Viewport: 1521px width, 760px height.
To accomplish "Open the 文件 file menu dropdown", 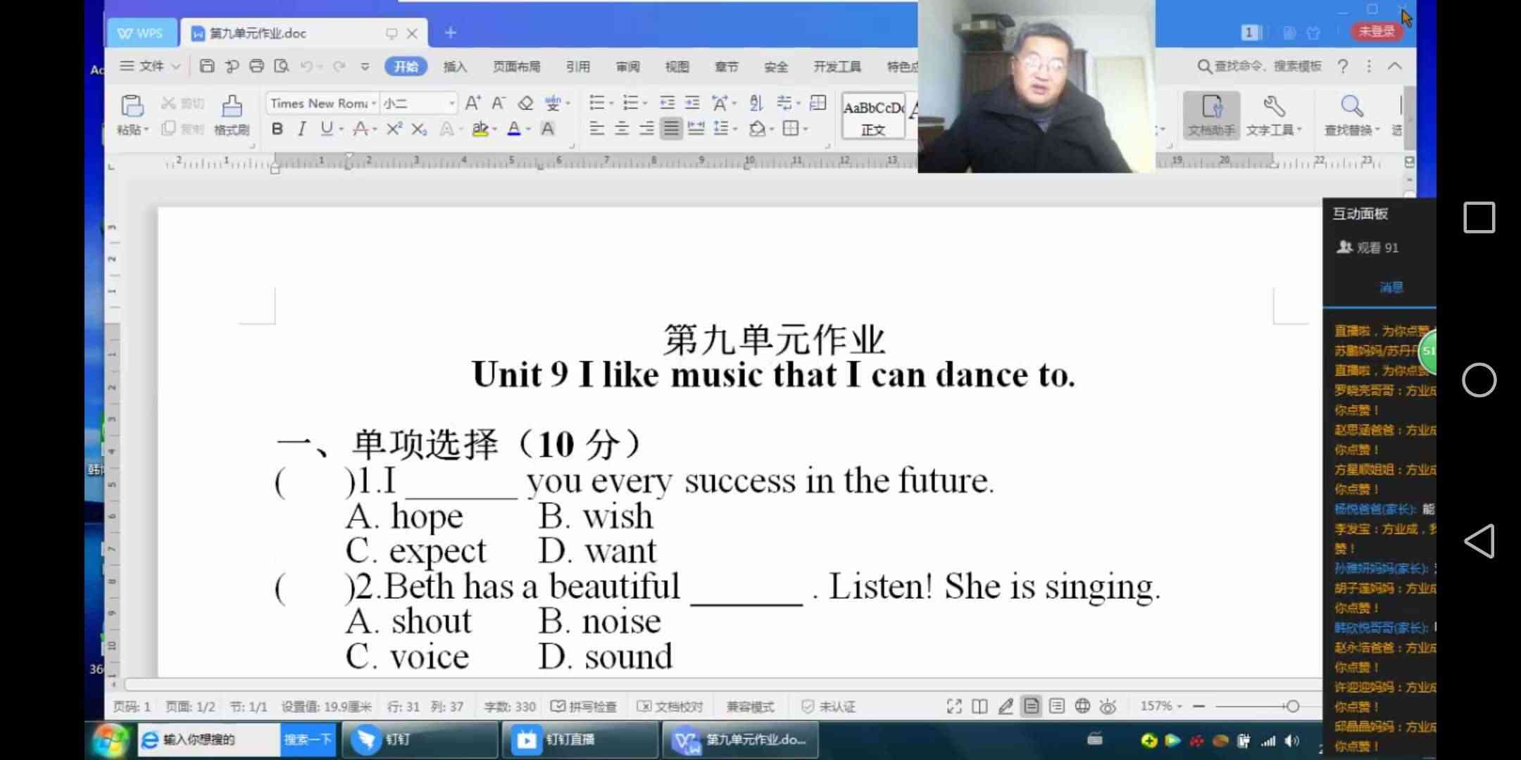I will click(151, 66).
